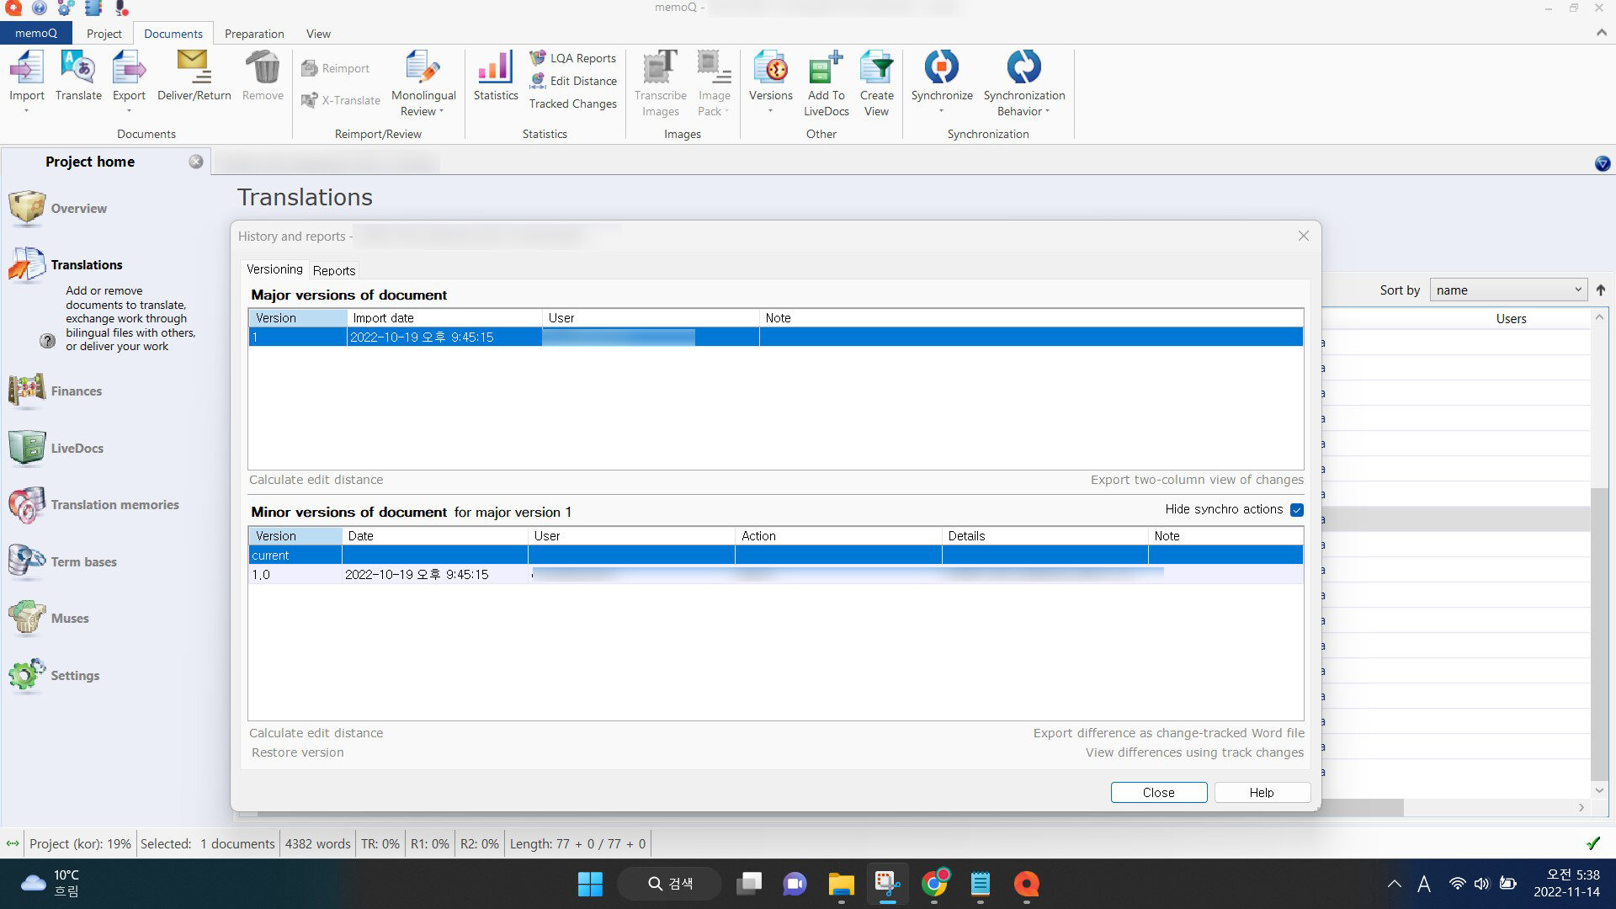This screenshot has width=1616, height=909.
Task: Open Synchronization Behavior icon
Action: tap(1024, 67)
